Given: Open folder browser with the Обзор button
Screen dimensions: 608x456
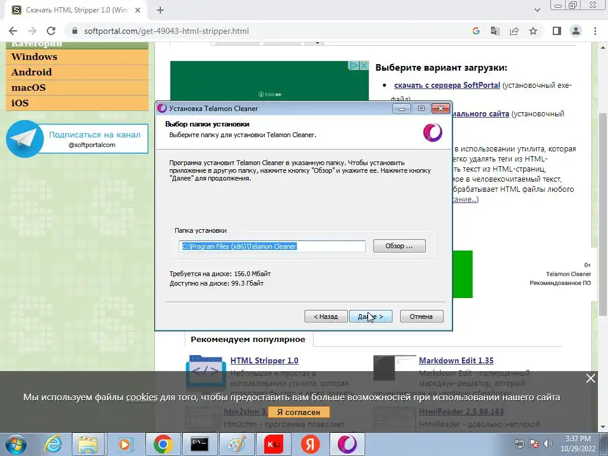Looking at the screenshot, I should click(x=400, y=246).
